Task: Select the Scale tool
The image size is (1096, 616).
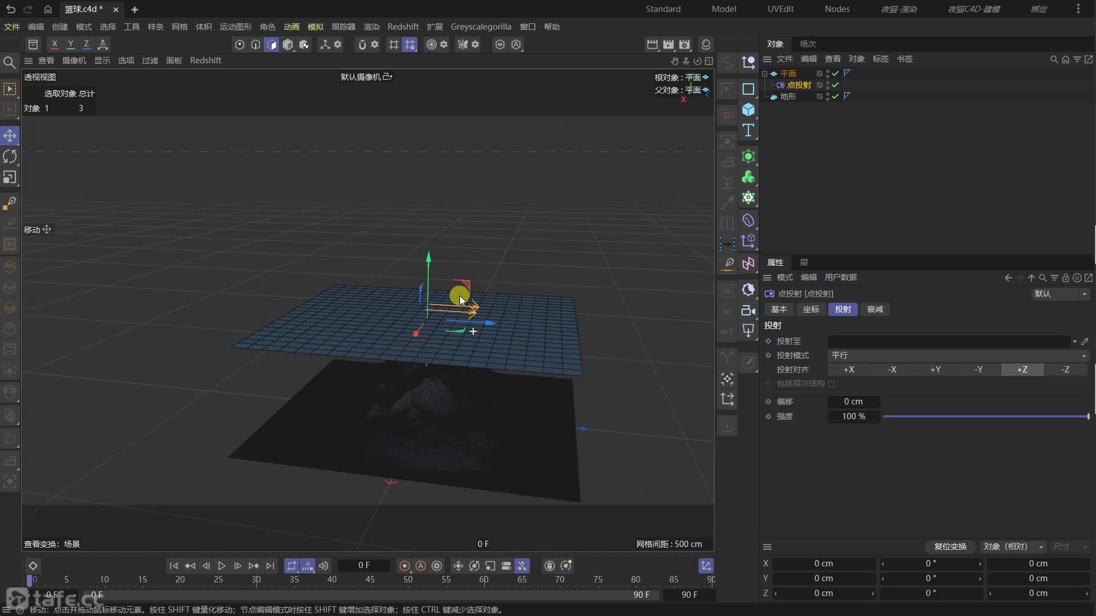Action: [x=10, y=177]
